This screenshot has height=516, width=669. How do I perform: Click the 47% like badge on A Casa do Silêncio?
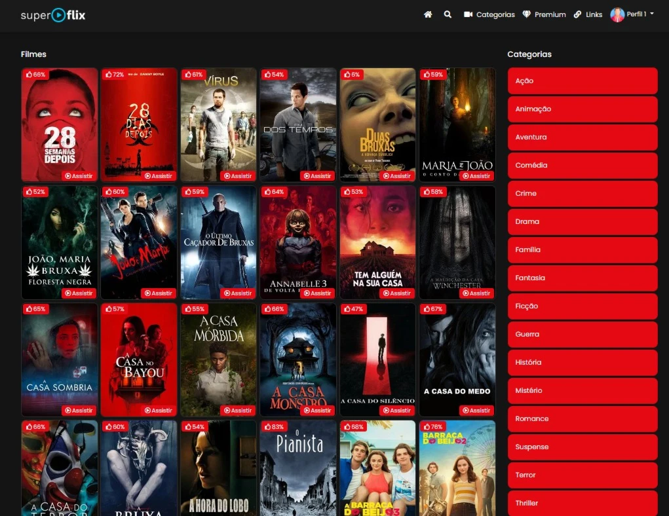[x=353, y=308]
